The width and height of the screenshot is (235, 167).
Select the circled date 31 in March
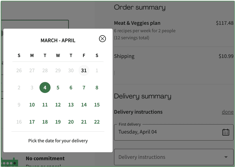pos(84,70)
